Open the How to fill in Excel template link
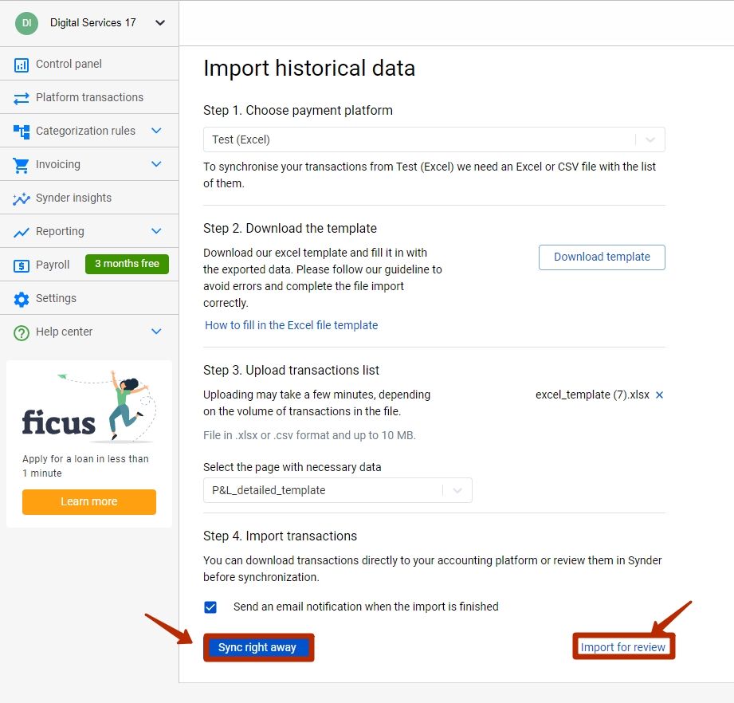Viewport: 734px width, 703px height. [x=291, y=325]
